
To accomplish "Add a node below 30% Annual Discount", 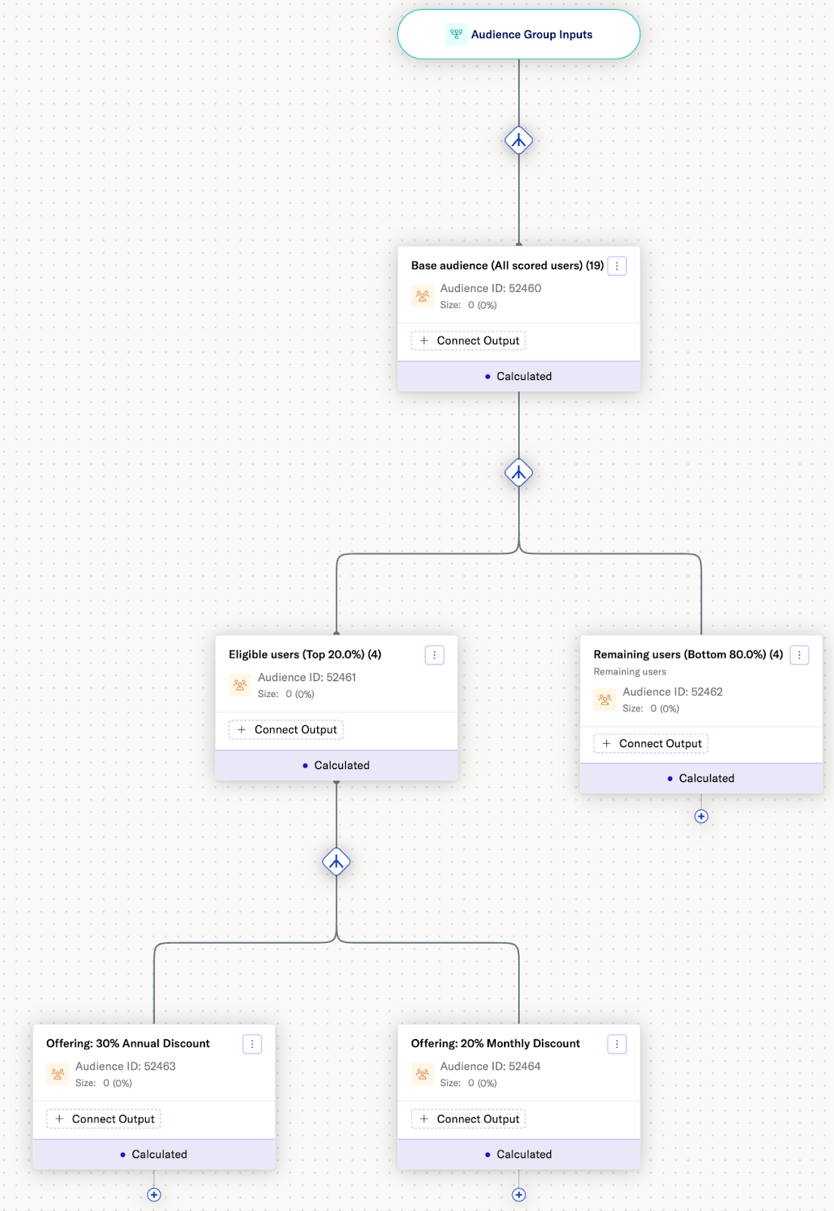I will (x=154, y=1194).
